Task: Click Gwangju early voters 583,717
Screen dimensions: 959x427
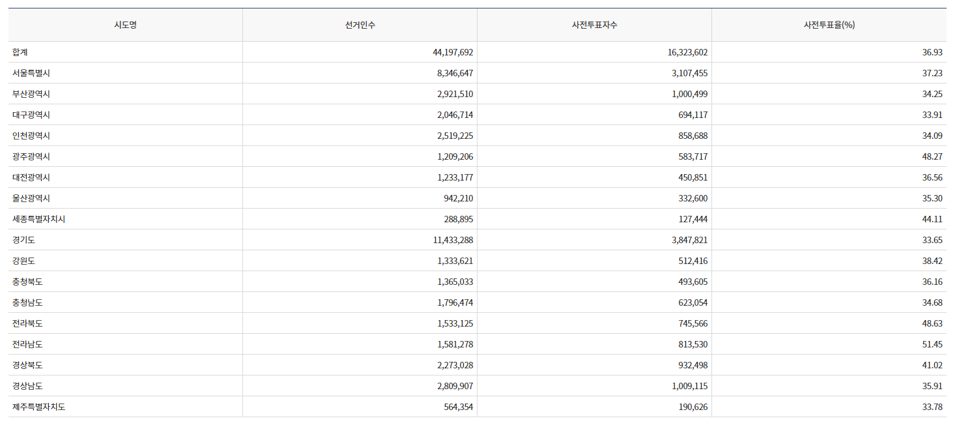Action: 693,156
